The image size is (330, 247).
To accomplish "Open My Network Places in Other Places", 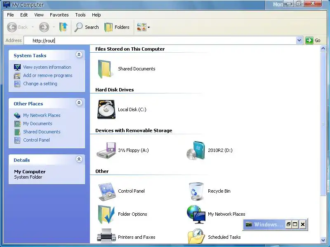I will (42, 115).
